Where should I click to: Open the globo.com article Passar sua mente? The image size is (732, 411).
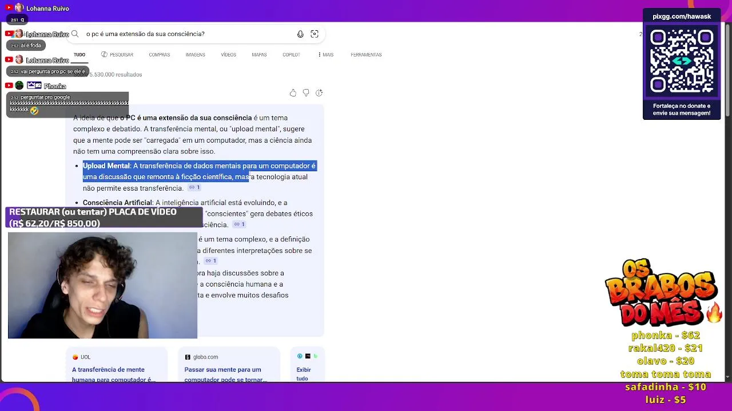click(225, 374)
